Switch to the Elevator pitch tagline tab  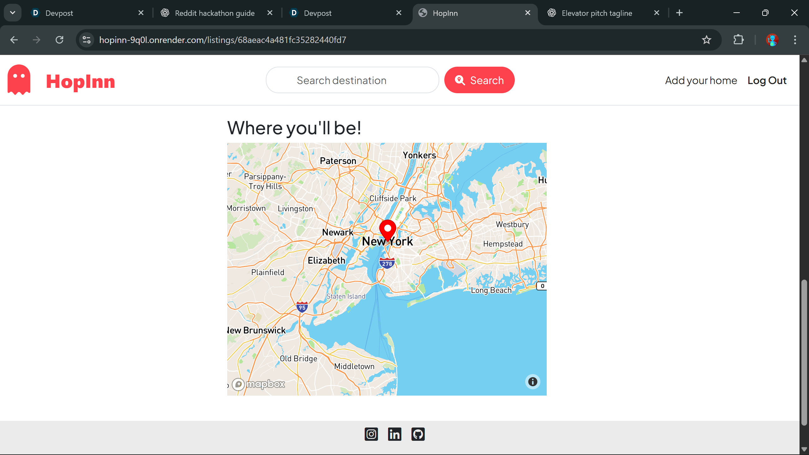597,13
